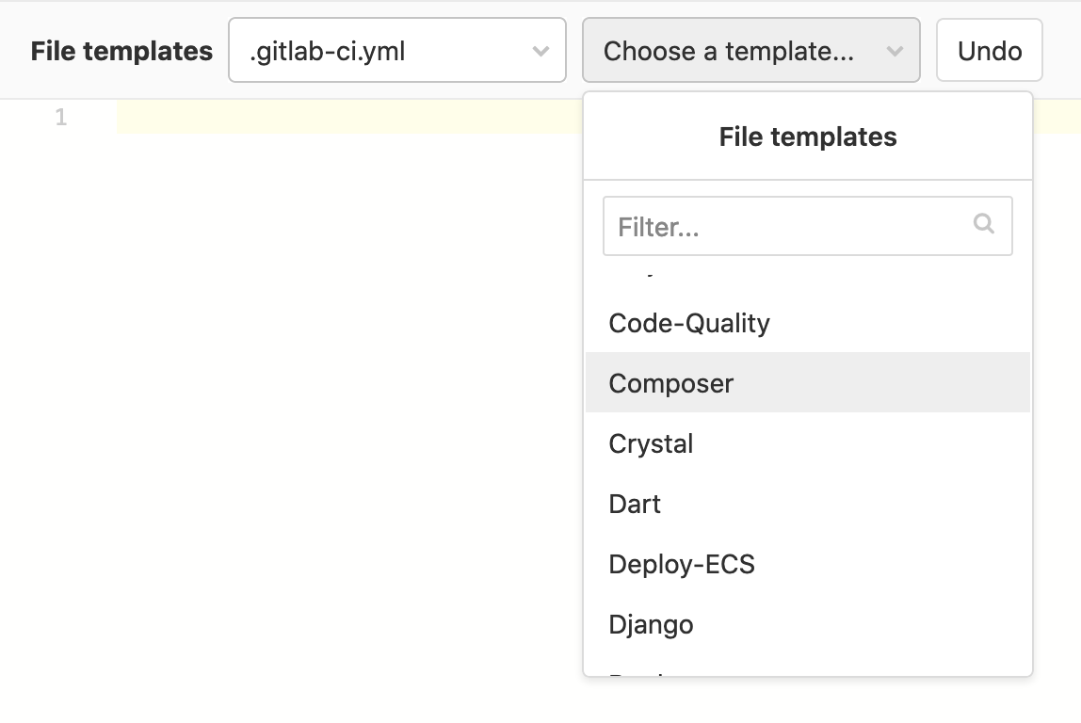Select the Django template
The height and width of the screenshot is (723, 1081).
click(x=651, y=624)
